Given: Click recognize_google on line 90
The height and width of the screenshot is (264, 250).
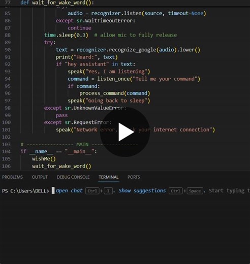Looking at the screenshot, I should (132, 50).
